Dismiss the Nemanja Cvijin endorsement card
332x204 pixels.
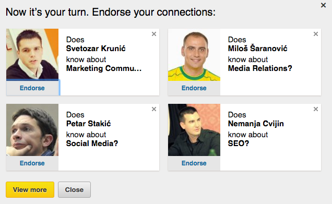pos(316,109)
